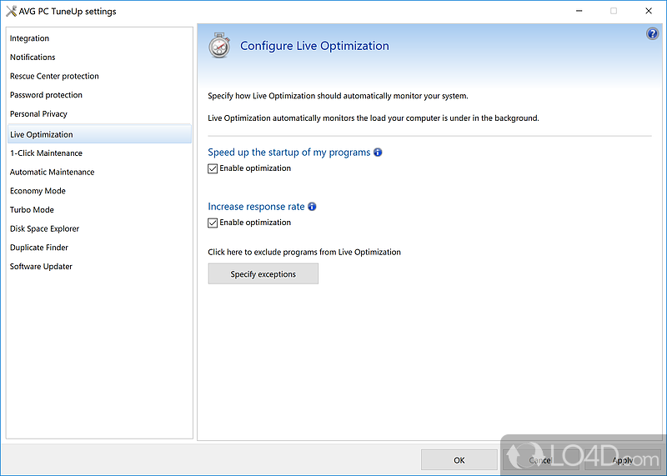
Task: Click info icon beside Increase response rate
Action: coord(312,207)
